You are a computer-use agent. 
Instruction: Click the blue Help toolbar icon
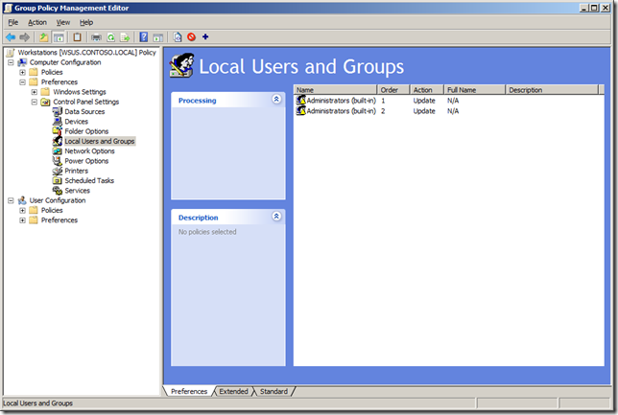pyautogui.click(x=143, y=37)
